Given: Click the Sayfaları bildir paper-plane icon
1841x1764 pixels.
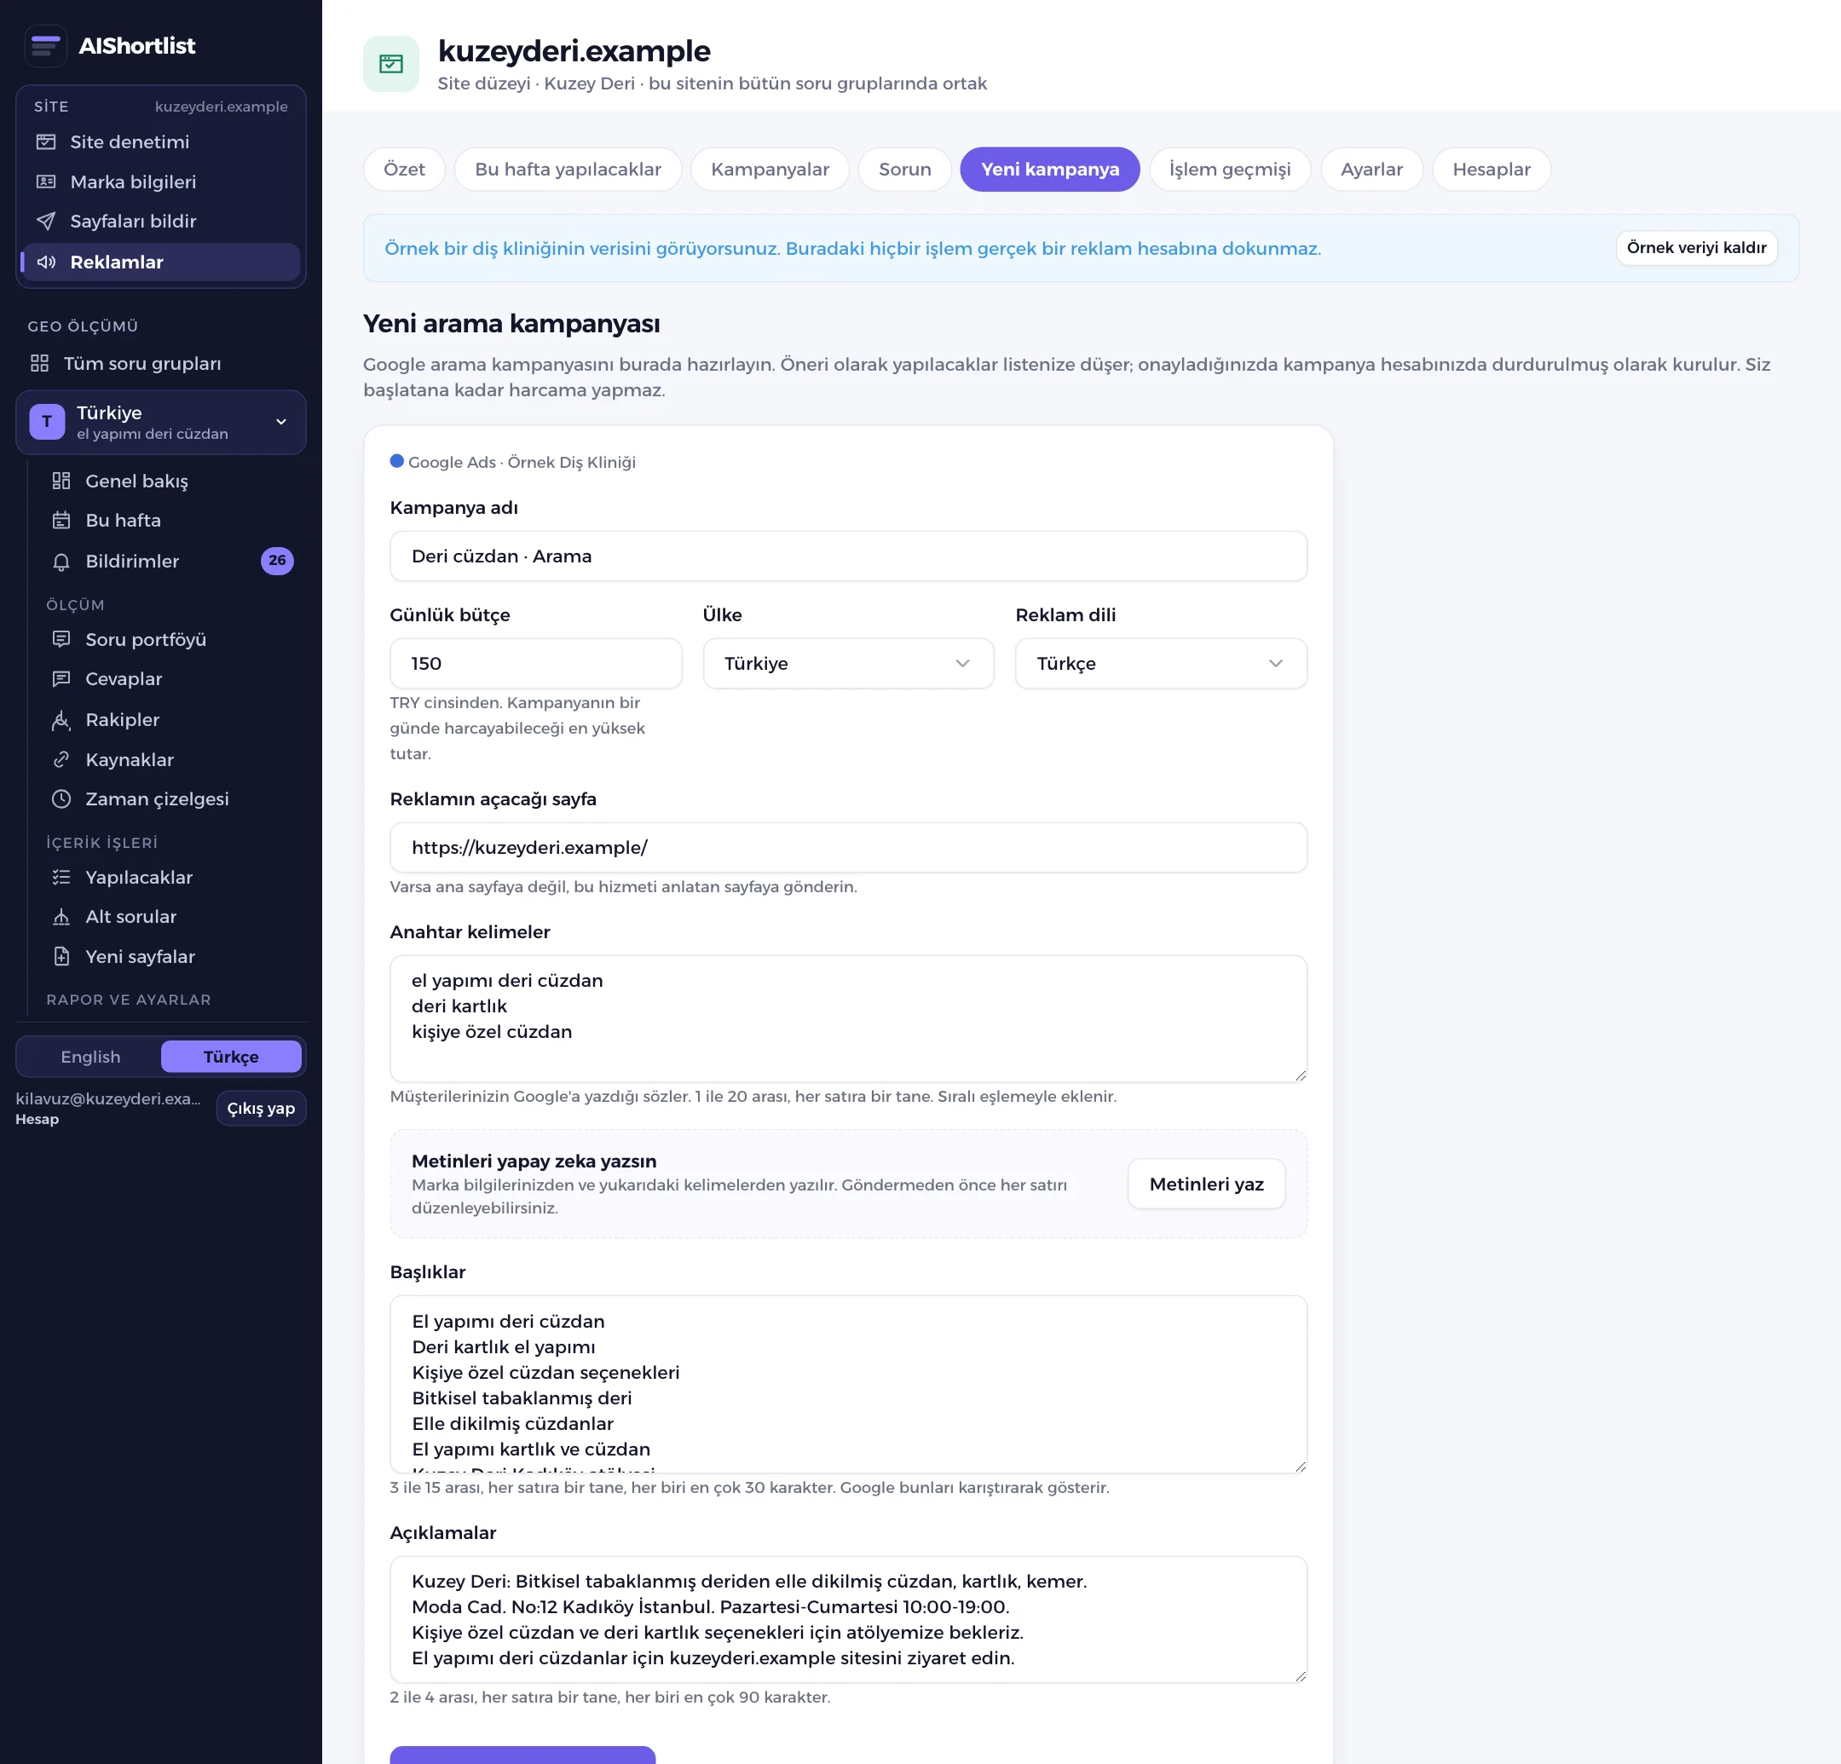Looking at the screenshot, I should tap(46, 221).
